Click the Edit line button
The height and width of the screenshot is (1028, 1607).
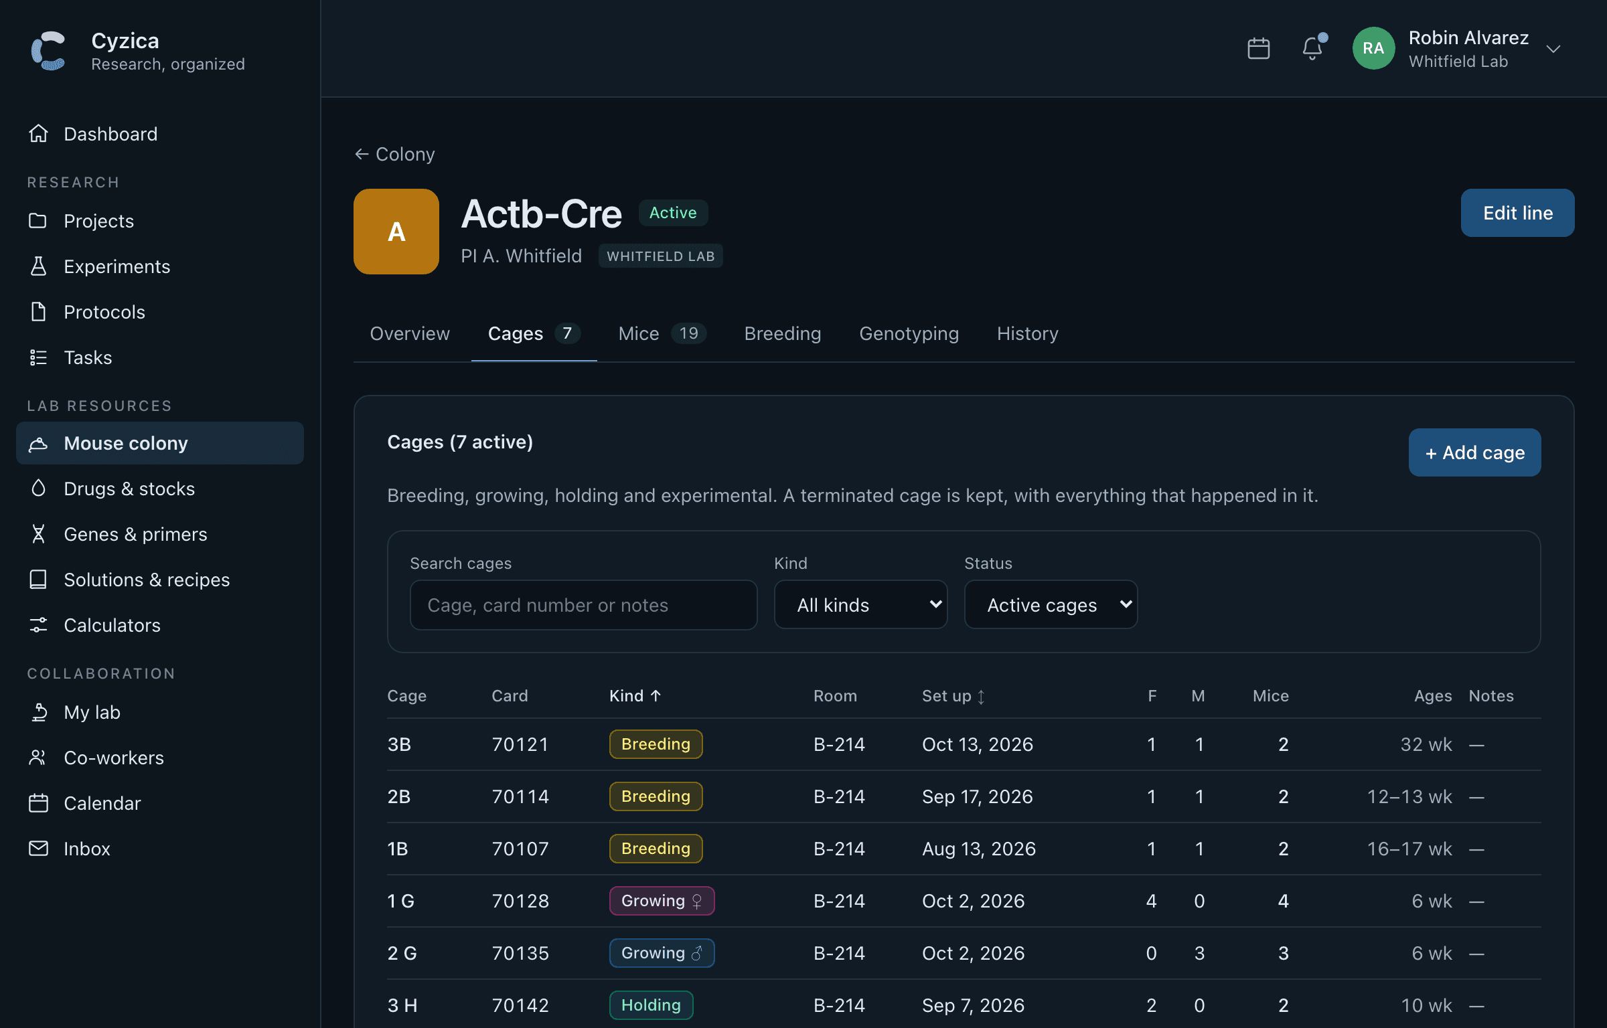click(1517, 213)
